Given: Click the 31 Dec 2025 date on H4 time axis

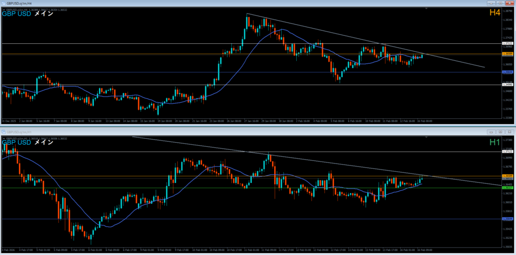Looking at the screenshot, I should click(8, 121).
